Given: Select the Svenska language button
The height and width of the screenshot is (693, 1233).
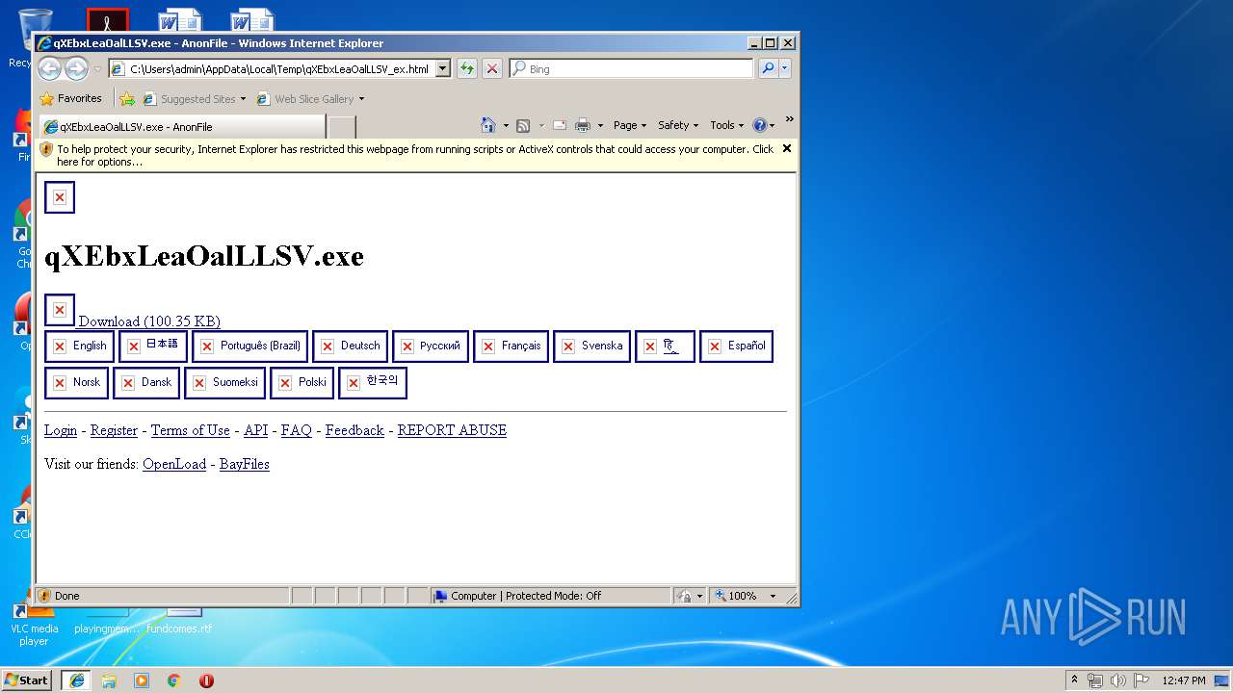Looking at the screenshot, I should click(592, 346).
